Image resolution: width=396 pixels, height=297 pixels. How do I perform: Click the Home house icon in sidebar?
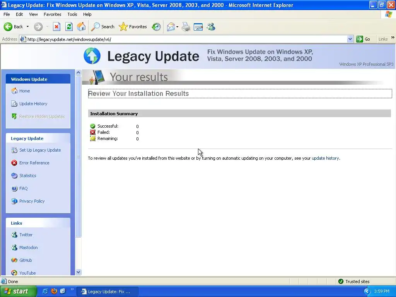click(x=14, y=90)
